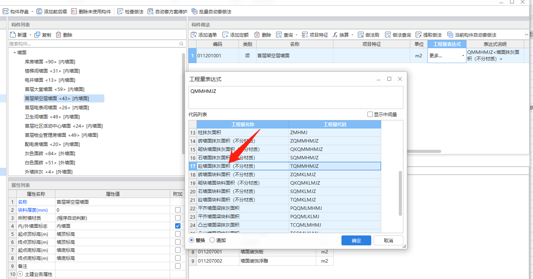Select row 平齐墙面梁抹灰面积

click(x=285, y=208)
